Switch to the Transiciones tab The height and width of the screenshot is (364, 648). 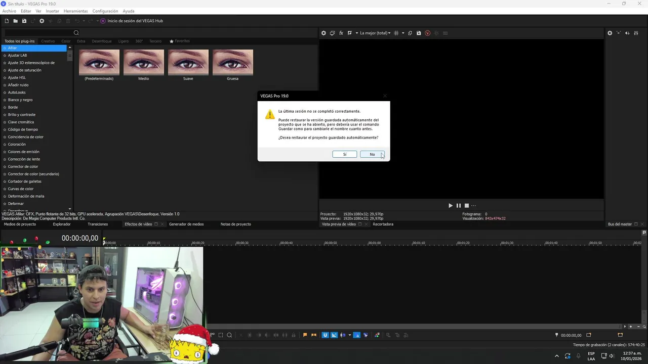98,224
